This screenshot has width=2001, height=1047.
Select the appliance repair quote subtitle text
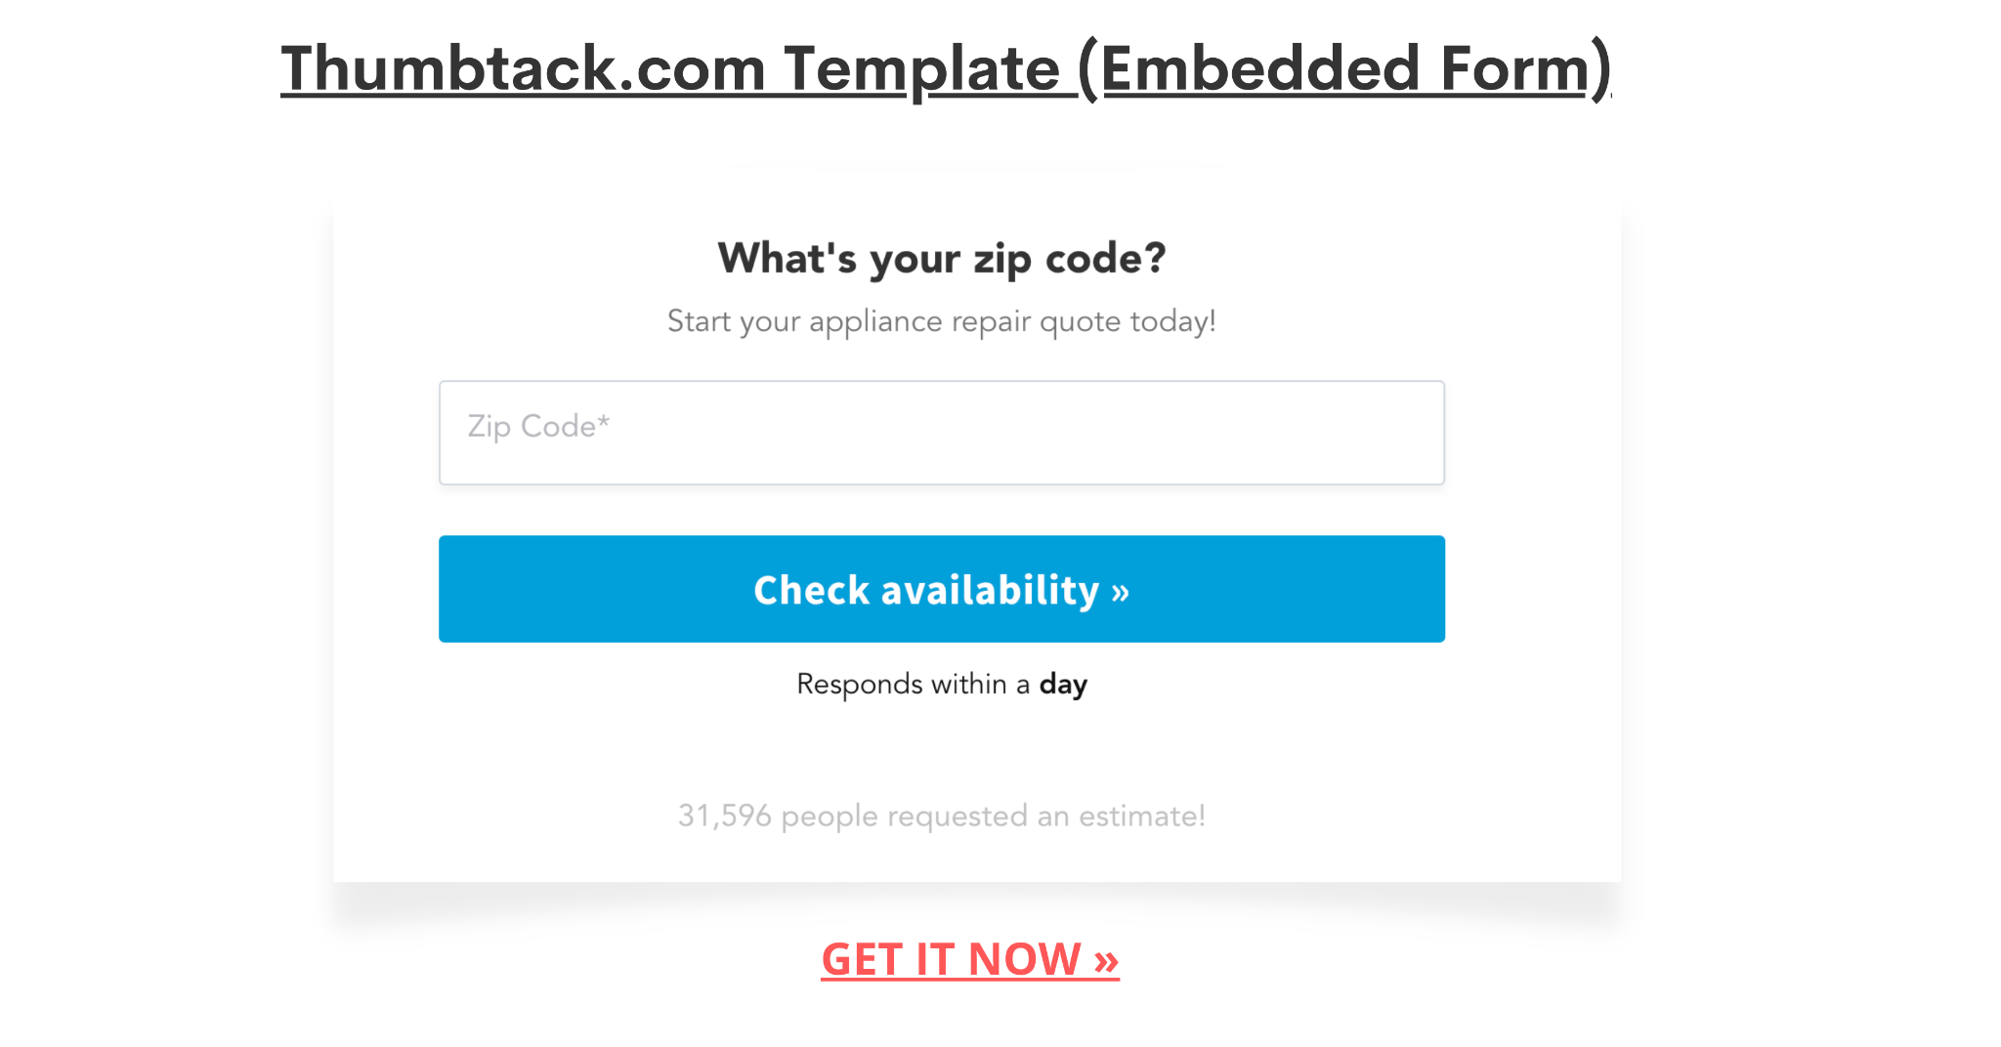(942, 321)
